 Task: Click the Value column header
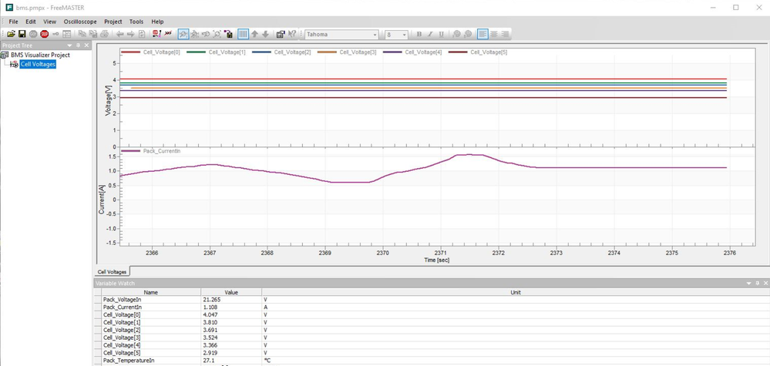point(230,292)
